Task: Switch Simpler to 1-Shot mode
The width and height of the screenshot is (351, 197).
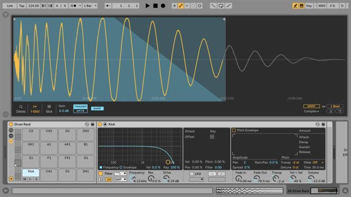Action: [35, 109]
